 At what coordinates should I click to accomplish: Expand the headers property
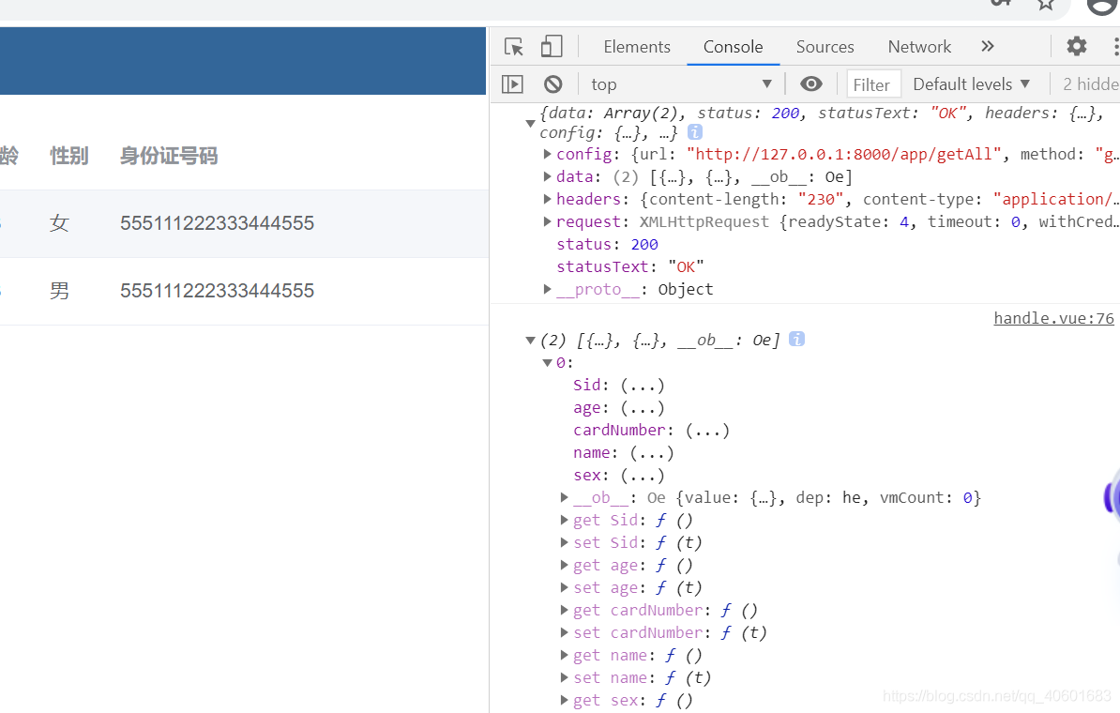click(x=547, y=199)
